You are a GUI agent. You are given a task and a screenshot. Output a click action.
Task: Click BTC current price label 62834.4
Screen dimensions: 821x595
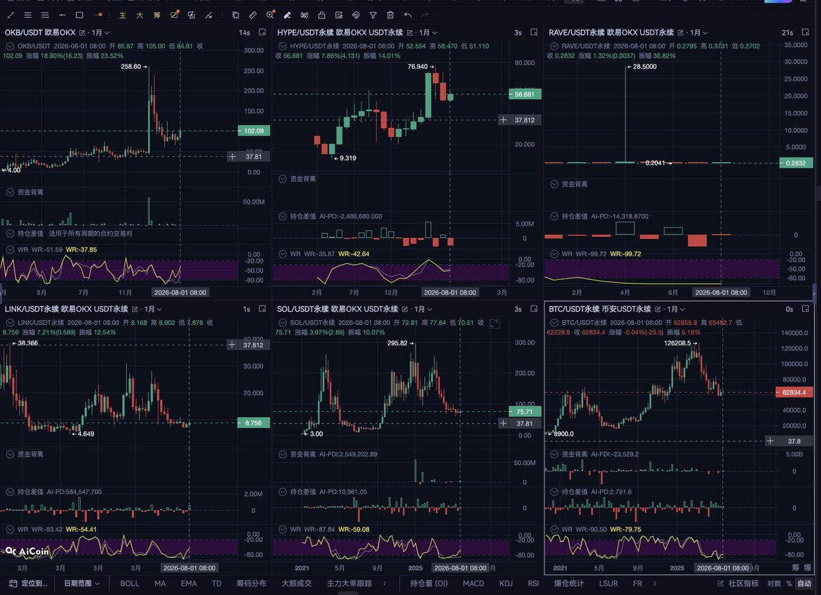[x=796, y=392]
